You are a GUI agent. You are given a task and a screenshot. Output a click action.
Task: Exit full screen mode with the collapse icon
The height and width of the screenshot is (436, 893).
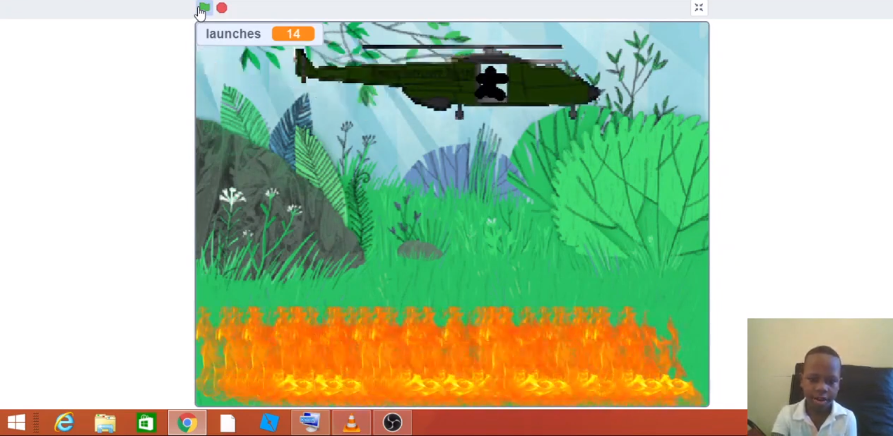pos(699,7)
